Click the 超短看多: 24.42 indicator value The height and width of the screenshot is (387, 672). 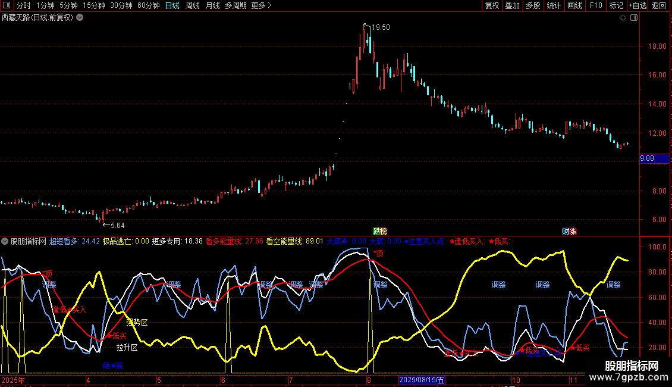(74, 242)
